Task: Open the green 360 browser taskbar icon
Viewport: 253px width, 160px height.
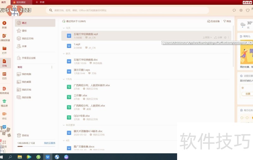Action: click(x=38, y=157)
